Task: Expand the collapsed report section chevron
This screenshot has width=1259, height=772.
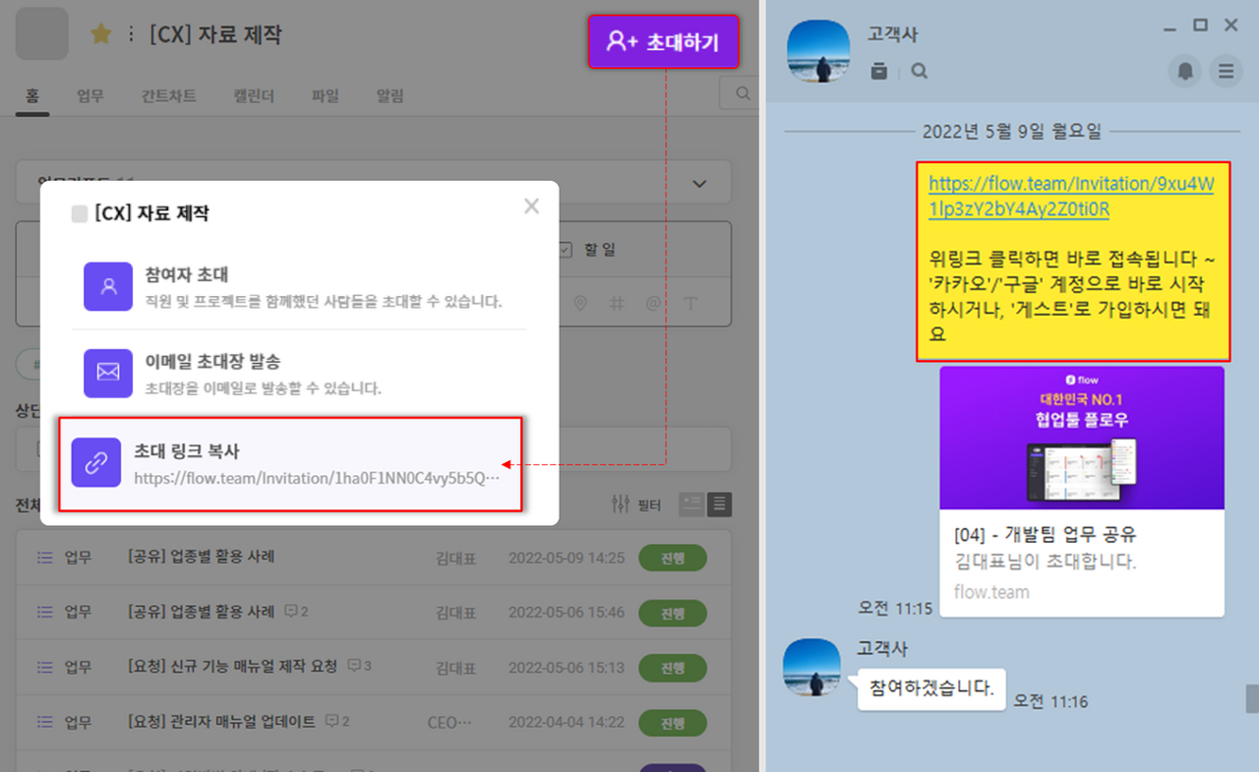Action: pyautogui.click(x=699, y=184)
